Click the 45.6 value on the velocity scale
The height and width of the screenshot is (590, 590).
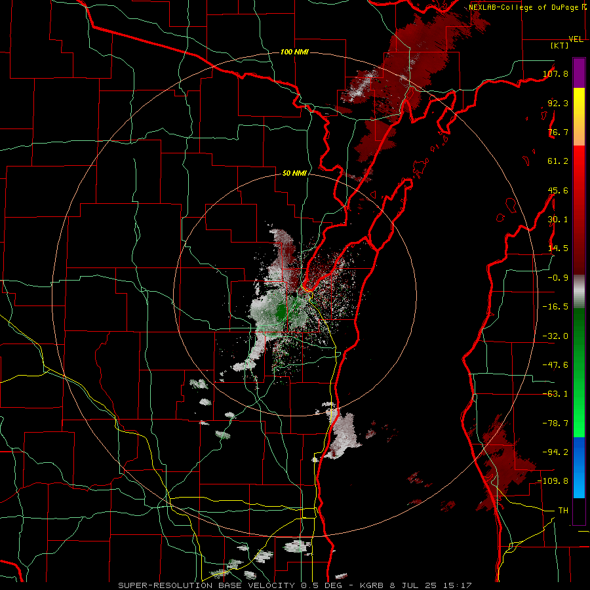click(558, 190)
